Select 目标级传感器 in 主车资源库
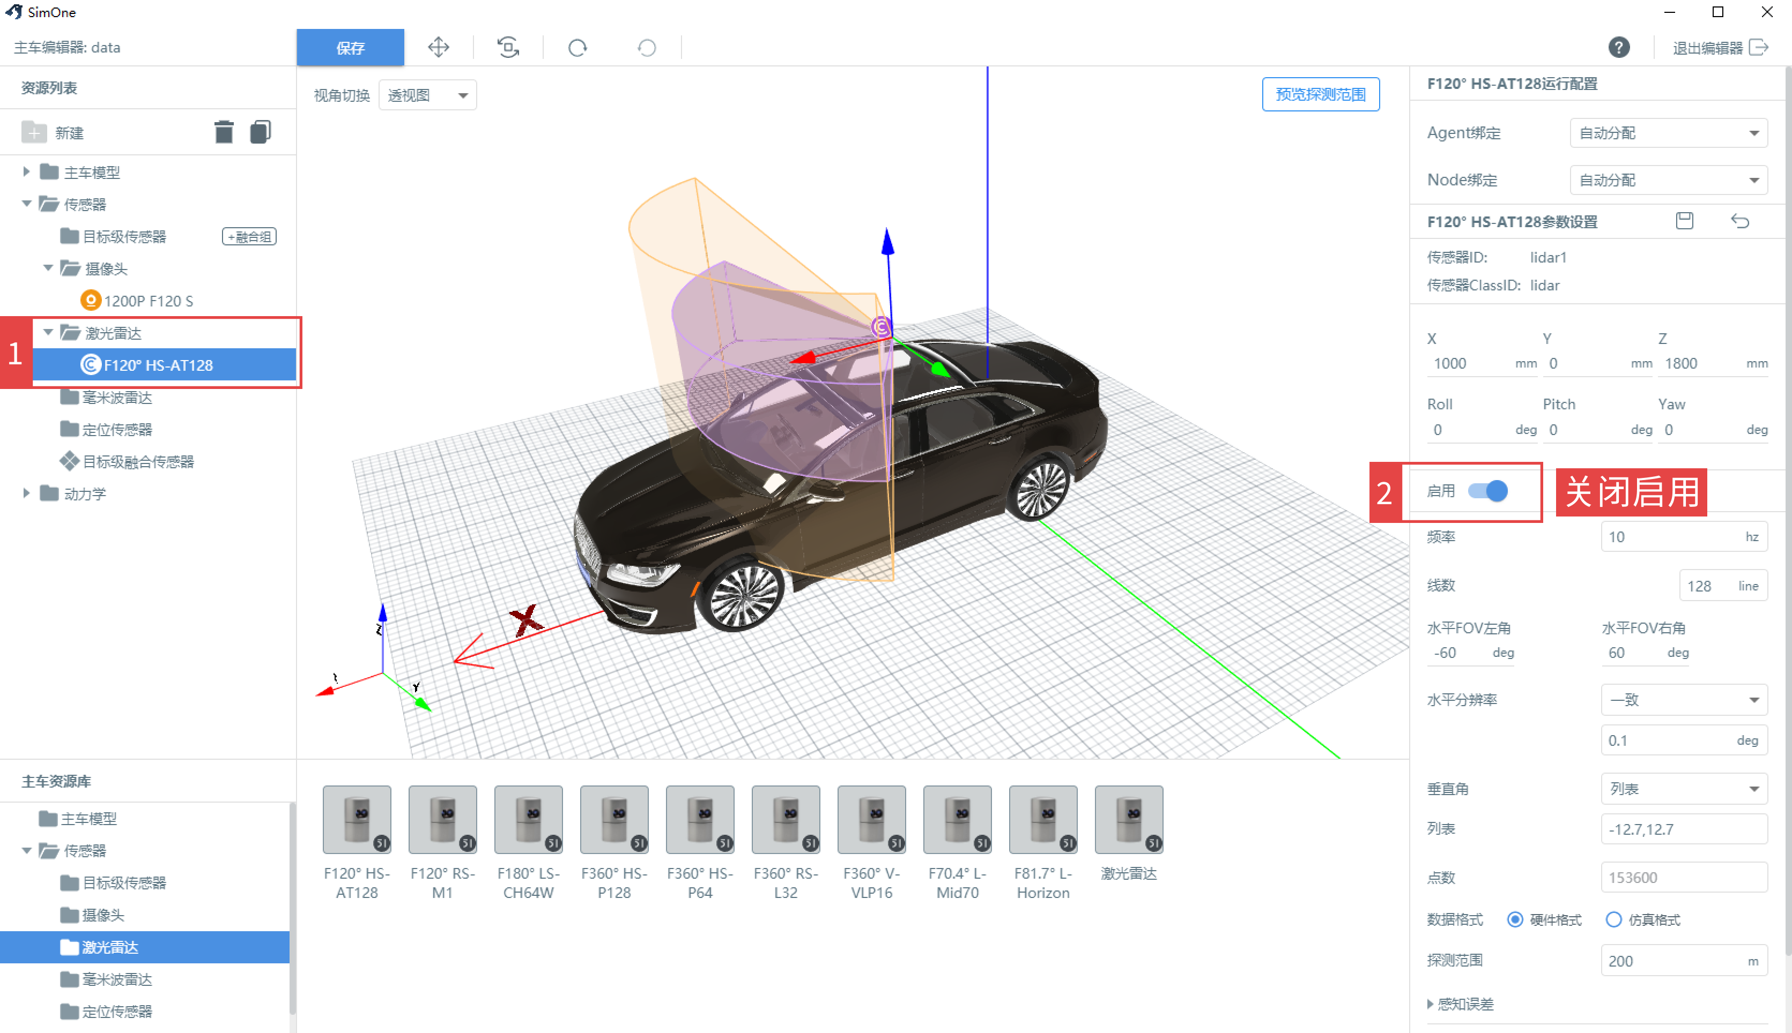1792x1033 pixels. (114, 882)
